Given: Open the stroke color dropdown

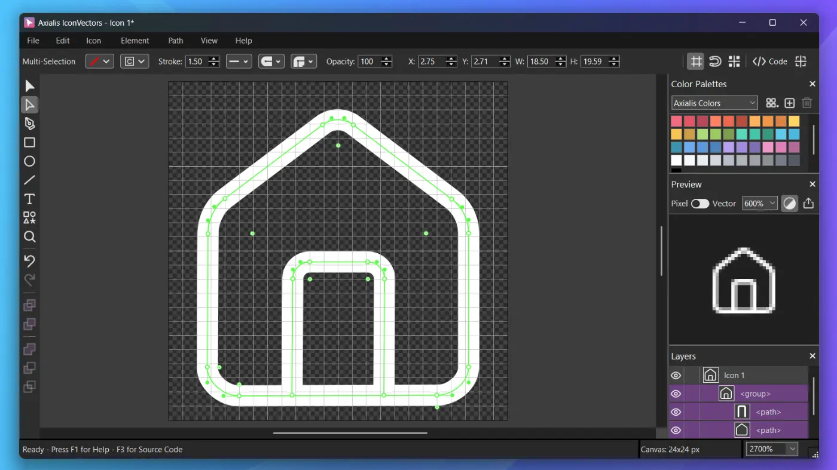Looking at the screenshot, I should click(99, 62).
